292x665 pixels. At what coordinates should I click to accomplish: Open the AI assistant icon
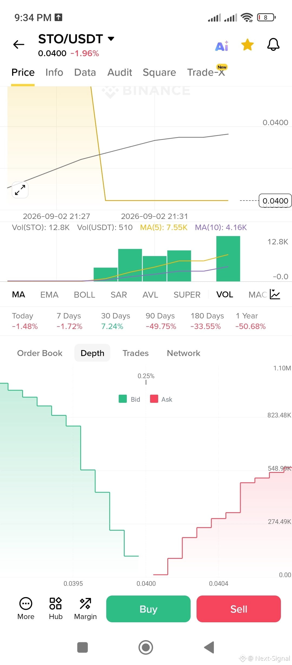222,45
